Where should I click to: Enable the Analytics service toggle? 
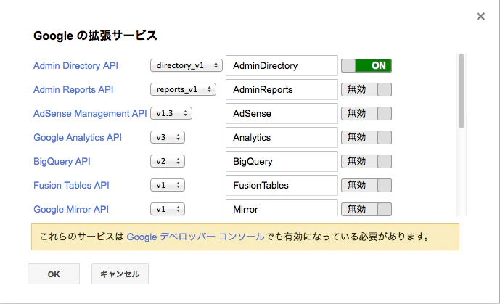[x=366, y=137]
